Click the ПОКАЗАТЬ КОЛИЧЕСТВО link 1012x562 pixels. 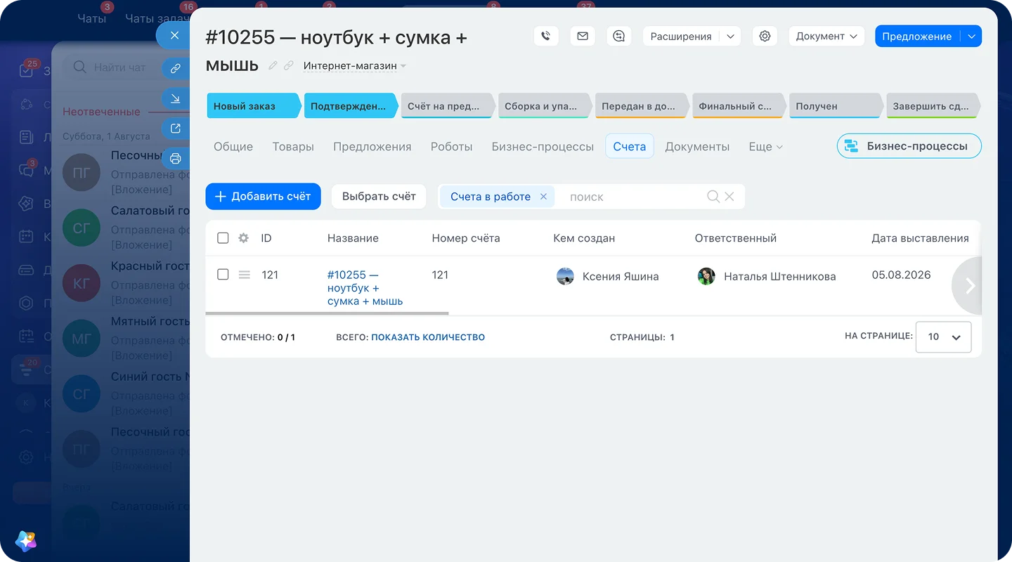pyautogui.click(x=428, y=337)
